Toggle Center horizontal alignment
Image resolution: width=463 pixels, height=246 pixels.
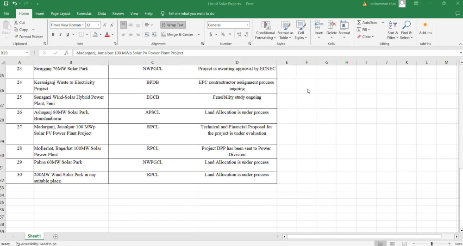131,35
